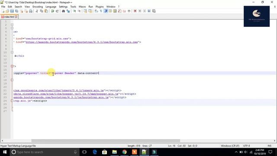Toggle Show All Characters pilcrow icon
The height and width of the screenshot is (156, 277).
click(101, 11)
